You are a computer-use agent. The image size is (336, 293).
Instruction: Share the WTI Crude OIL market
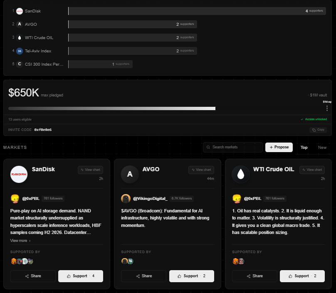254,276
